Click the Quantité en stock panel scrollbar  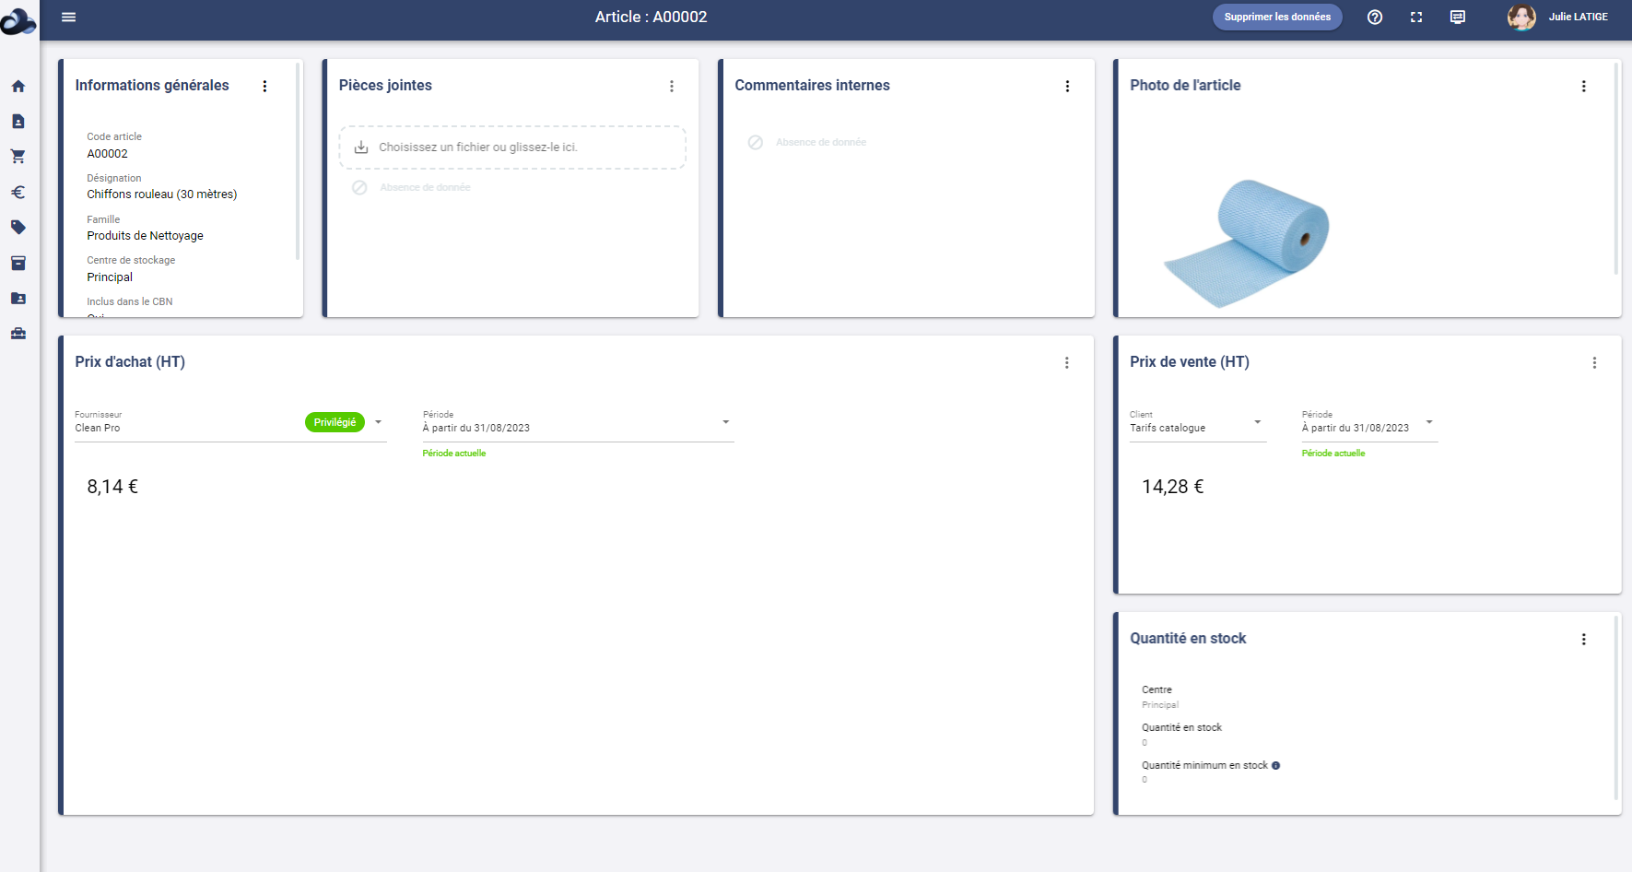tap(1616, 707)
